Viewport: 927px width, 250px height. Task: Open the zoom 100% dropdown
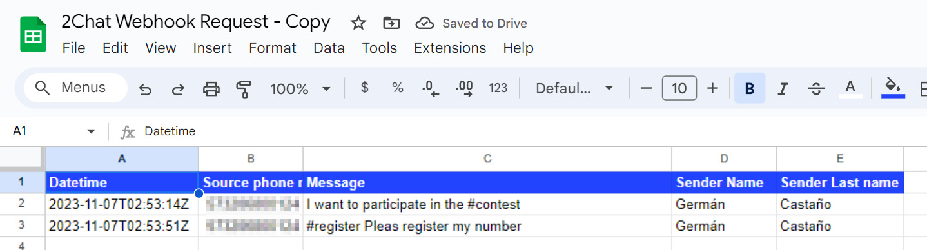300,89
